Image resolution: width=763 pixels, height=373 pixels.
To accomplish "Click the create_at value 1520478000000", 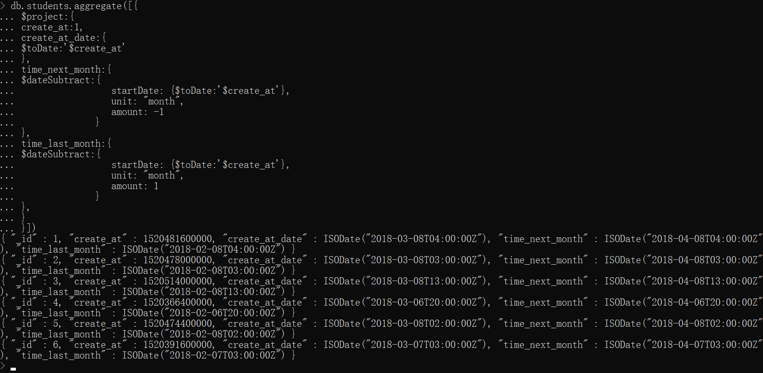I will pyautogui.click(x=178, y=260).
